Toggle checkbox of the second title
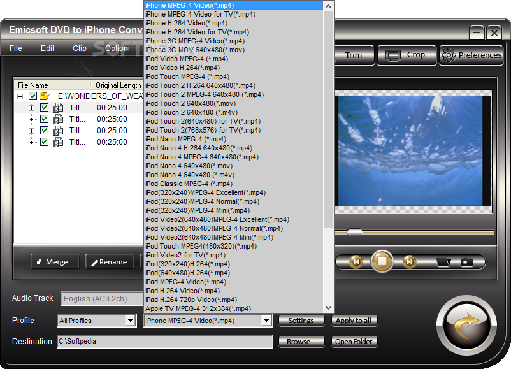This screenshot has height=369, width=511. [x=44, y=119]
